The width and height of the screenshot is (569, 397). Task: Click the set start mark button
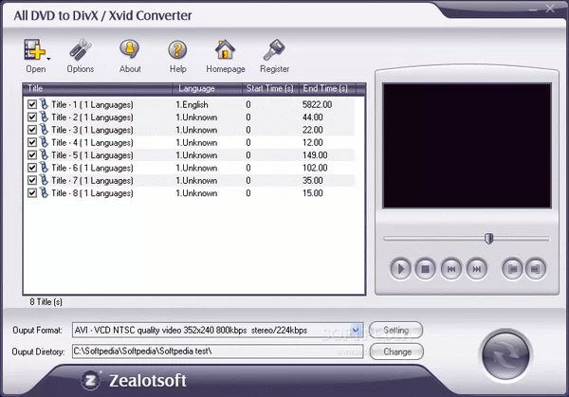click(512, 269)
